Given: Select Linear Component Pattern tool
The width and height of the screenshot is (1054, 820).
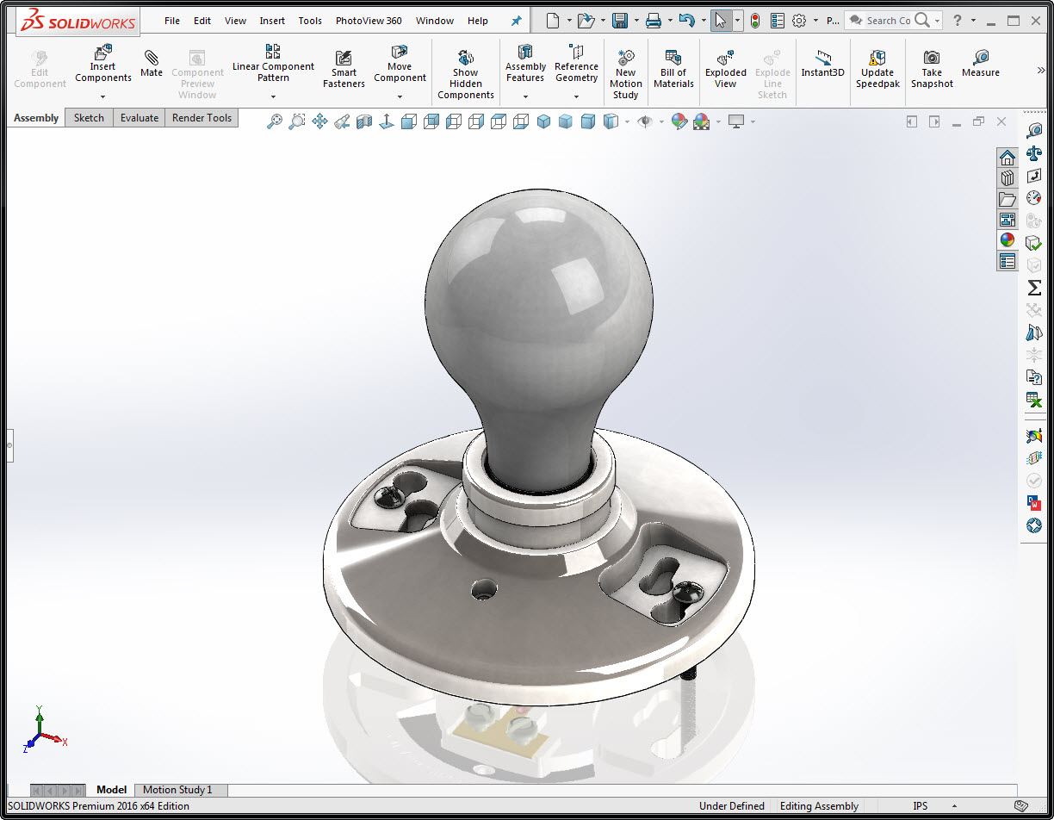Looking at the screenshot, I should tap(273, 64).
